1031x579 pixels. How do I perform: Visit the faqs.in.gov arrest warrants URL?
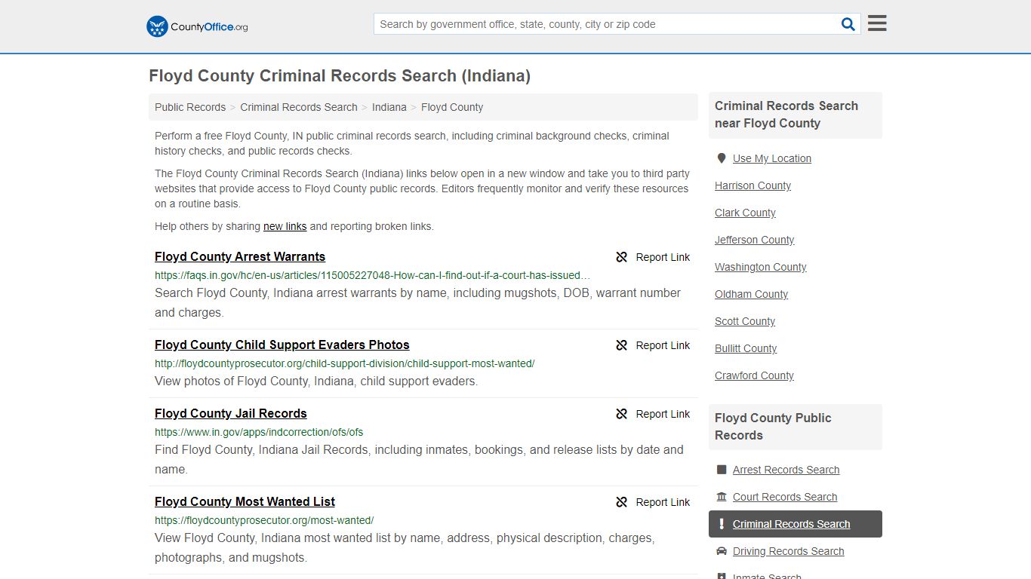tap(373, 275)
